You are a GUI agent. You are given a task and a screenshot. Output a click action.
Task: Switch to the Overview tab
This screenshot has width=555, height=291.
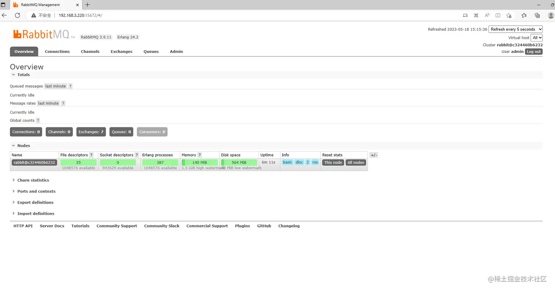click(x=24, y=52)
